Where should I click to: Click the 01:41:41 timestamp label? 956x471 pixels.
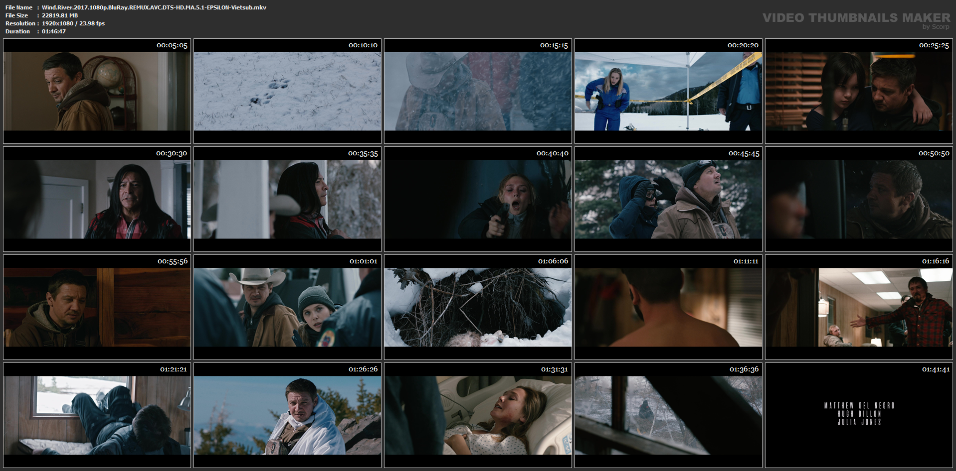pyautogui.click(x=936, y=369)
